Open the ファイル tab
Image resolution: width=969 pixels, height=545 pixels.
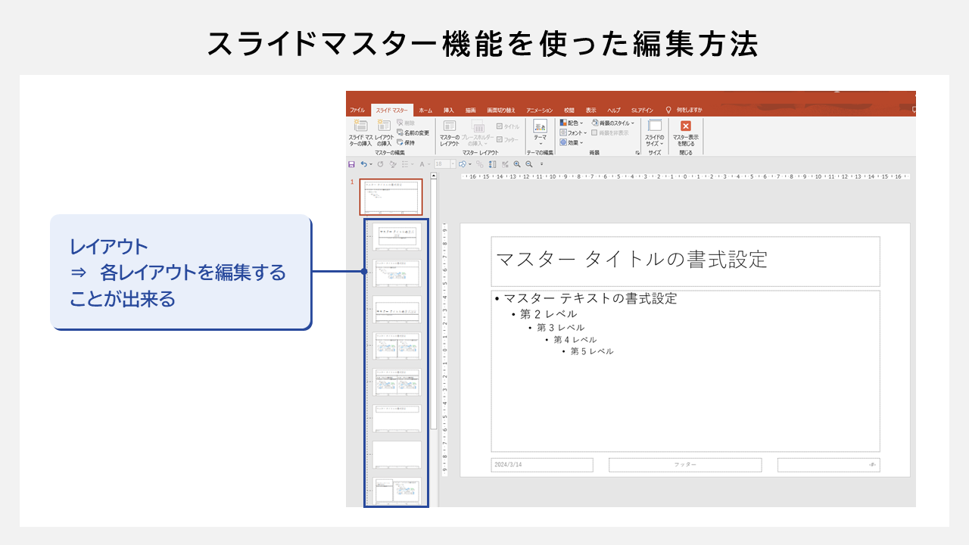tap(357, 111)
